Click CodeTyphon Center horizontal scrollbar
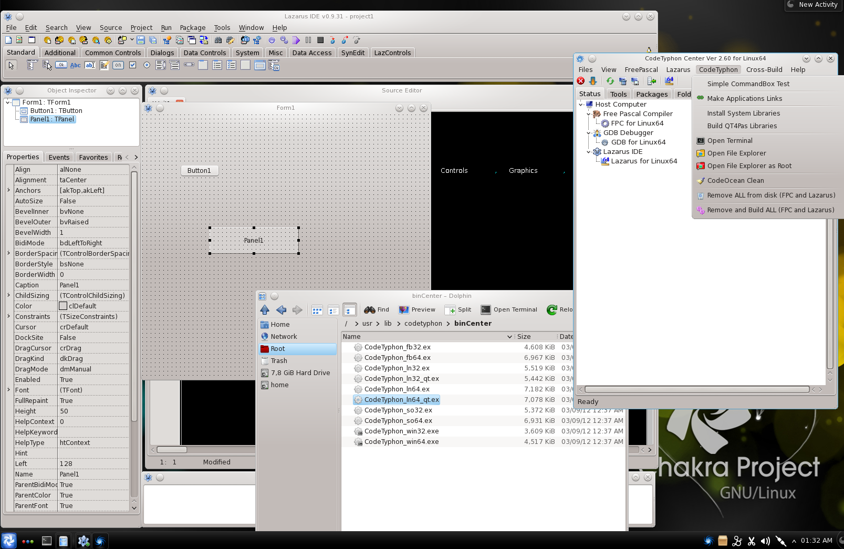The height and width of the screenshot is (549, 844). click(x=697, y=389)
